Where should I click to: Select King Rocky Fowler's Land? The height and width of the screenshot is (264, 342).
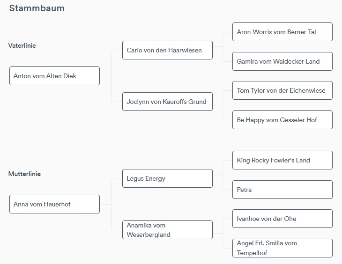pos(283,160)
